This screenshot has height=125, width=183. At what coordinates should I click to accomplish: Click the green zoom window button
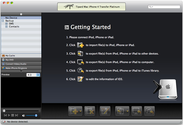tap(12, 3)
